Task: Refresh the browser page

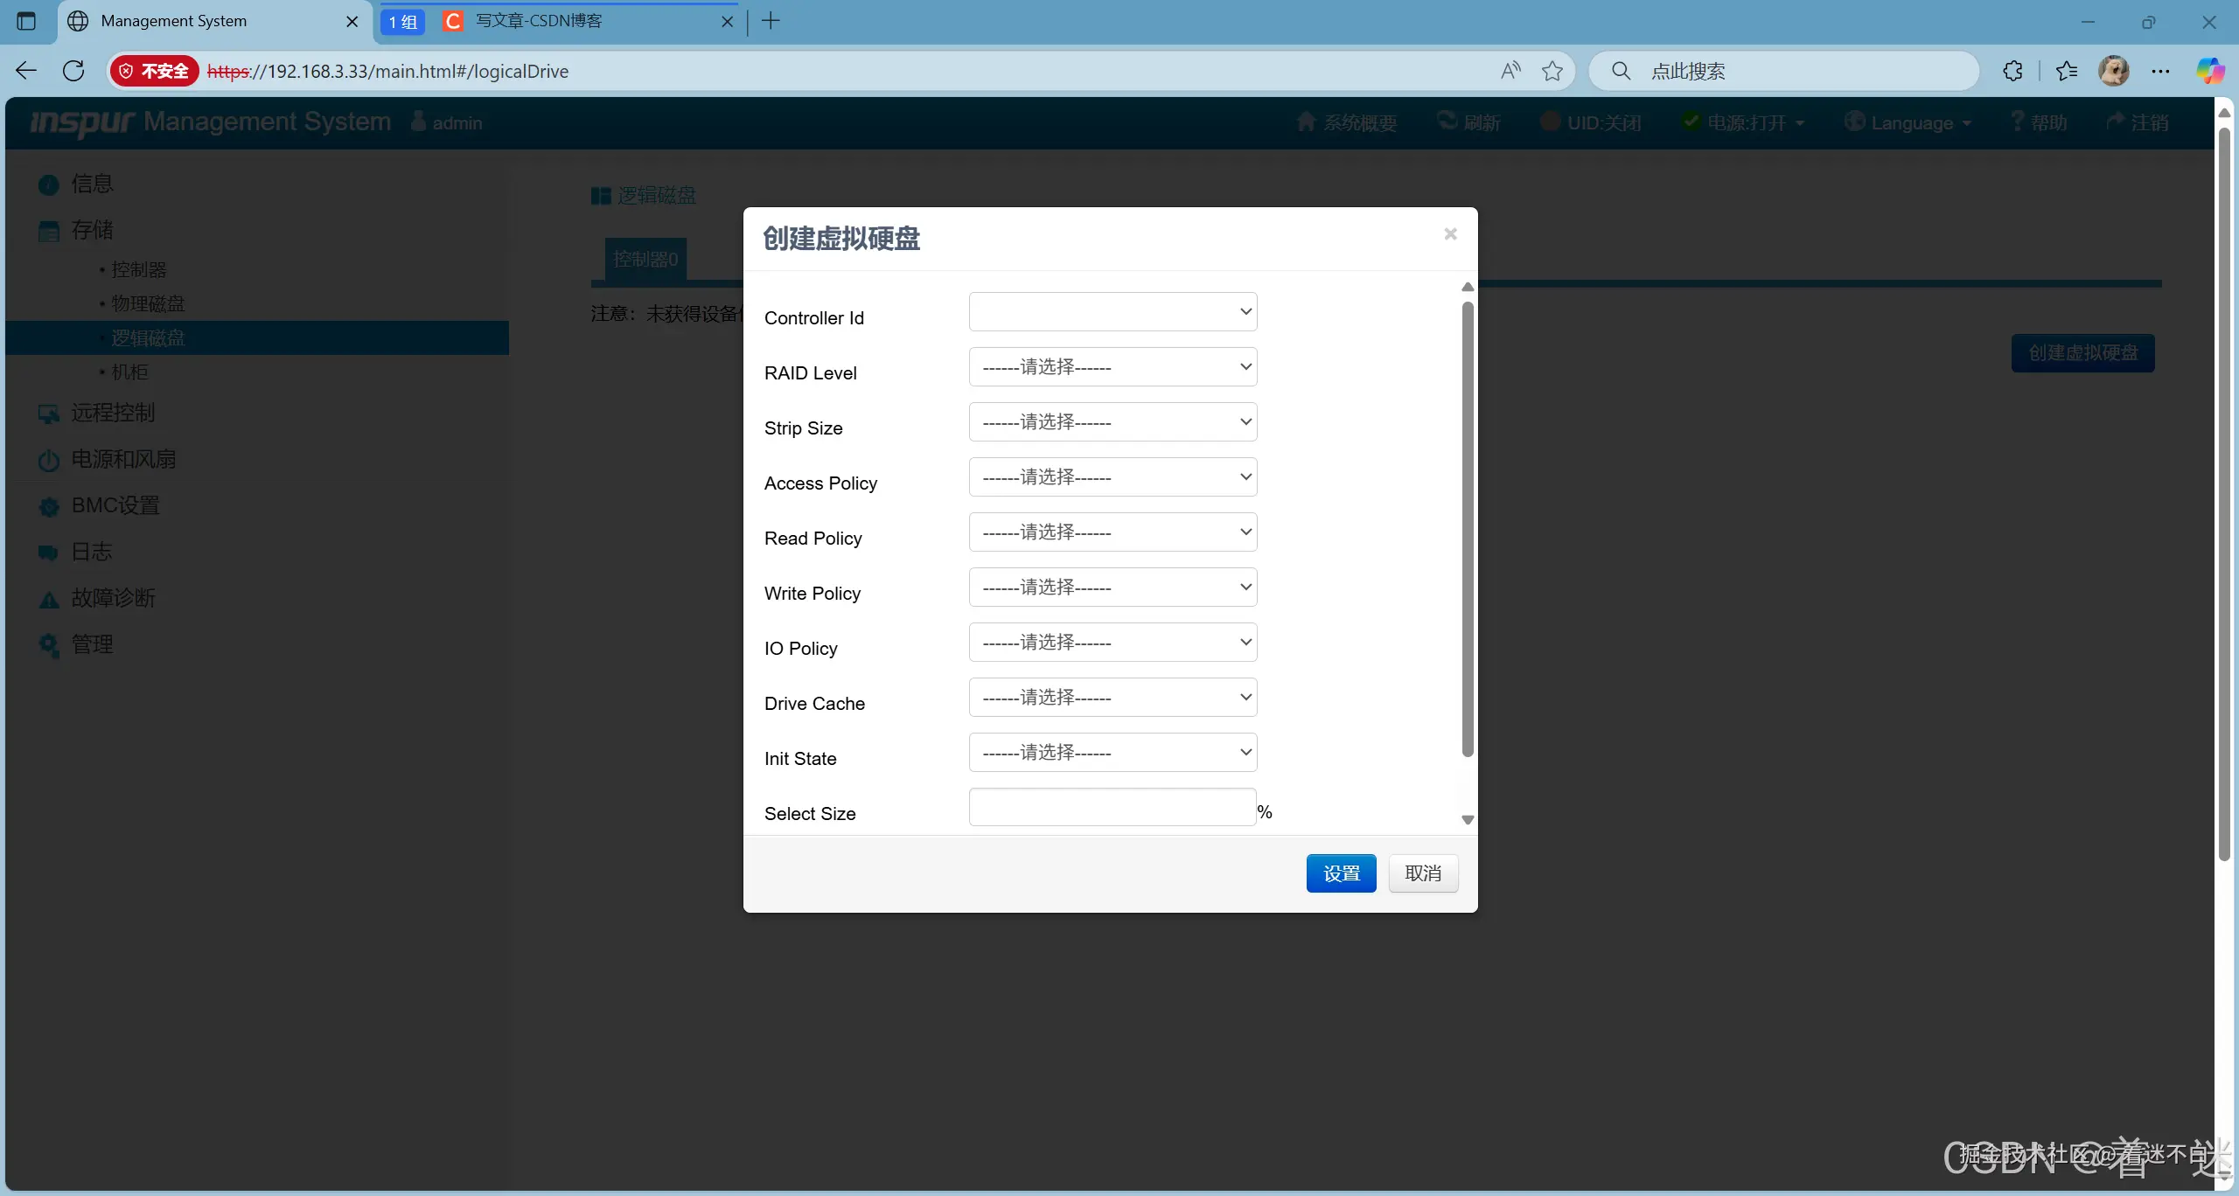Action: [x=73, y=71]
